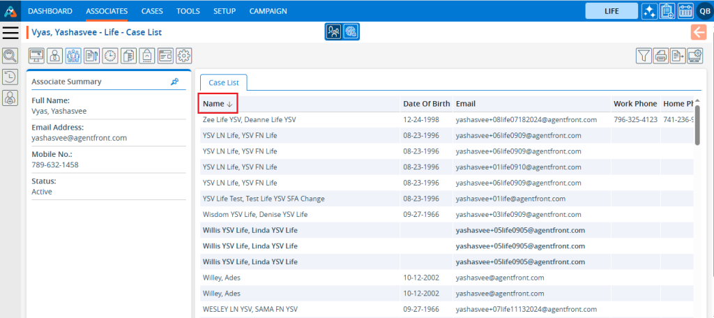Open the QB user profile menu

[703, 10]
